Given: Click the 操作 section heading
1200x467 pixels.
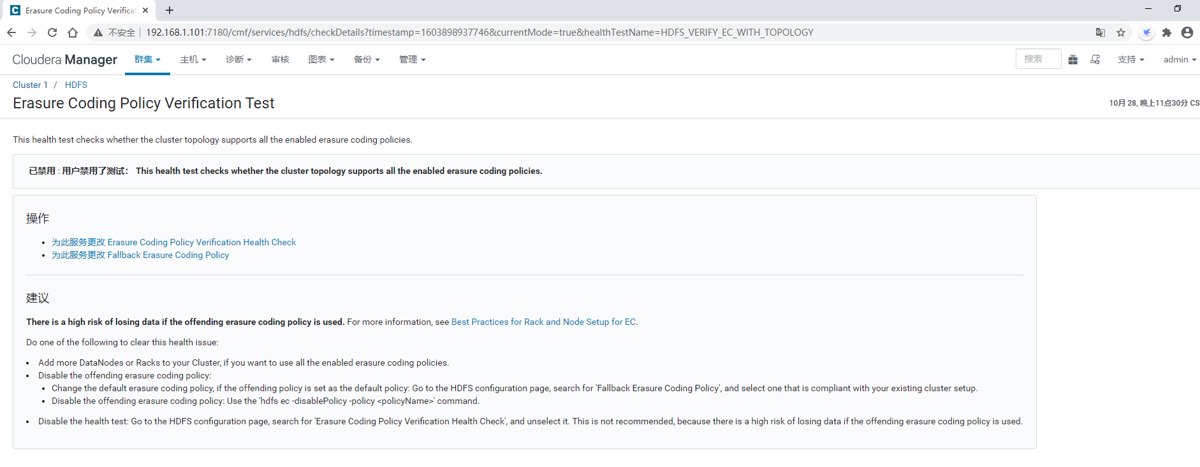Looking at the screenshot, I should [x=38, y=219].
